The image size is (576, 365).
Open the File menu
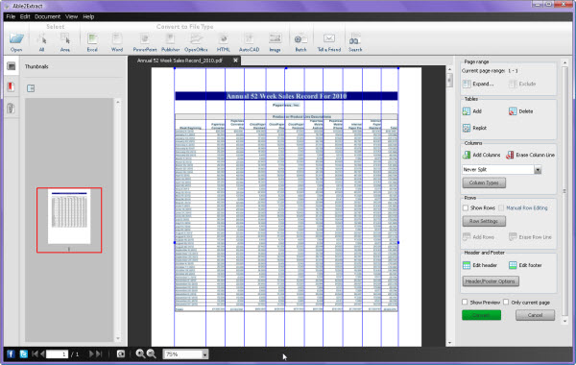11,16
